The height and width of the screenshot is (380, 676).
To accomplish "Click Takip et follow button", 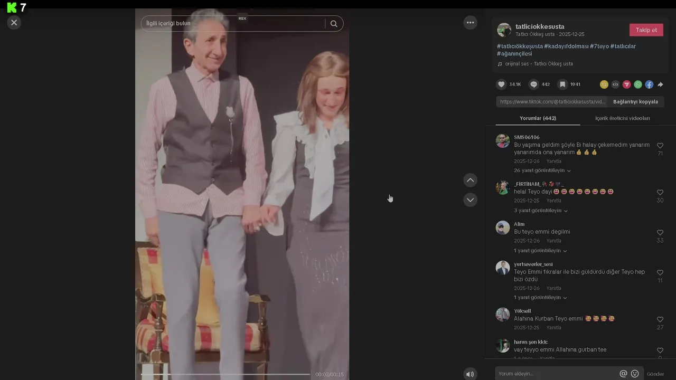I will 646,30.
